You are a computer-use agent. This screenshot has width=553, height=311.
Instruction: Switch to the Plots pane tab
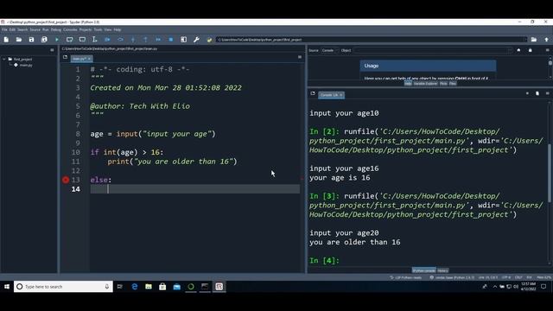[443, 84]
